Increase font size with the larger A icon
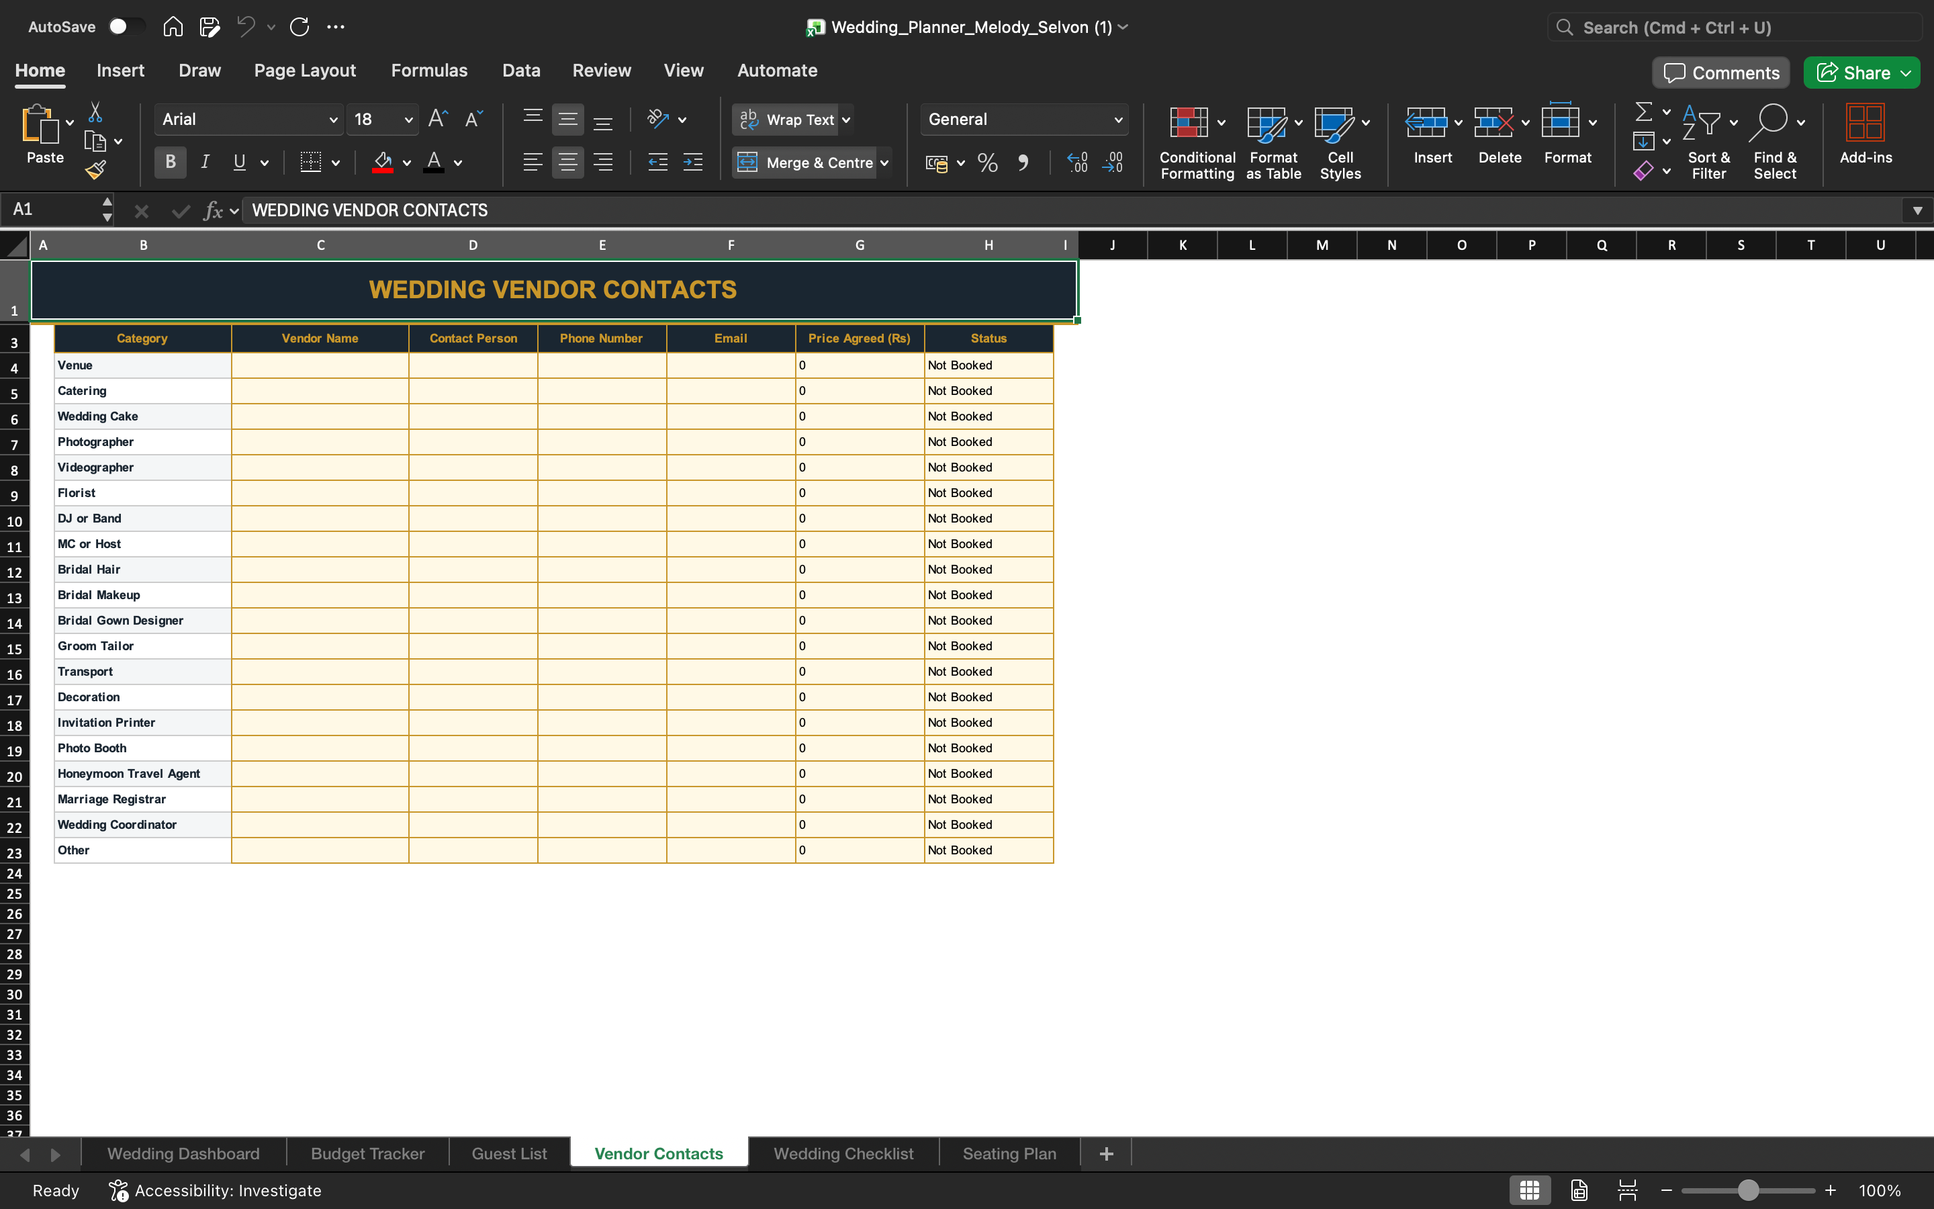Screen dimensions: 1934x1209 click(438, 119)
